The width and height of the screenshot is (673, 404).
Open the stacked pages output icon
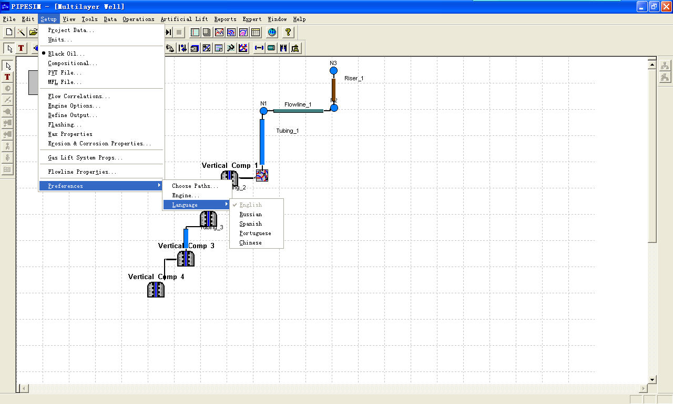coord(207,33)
